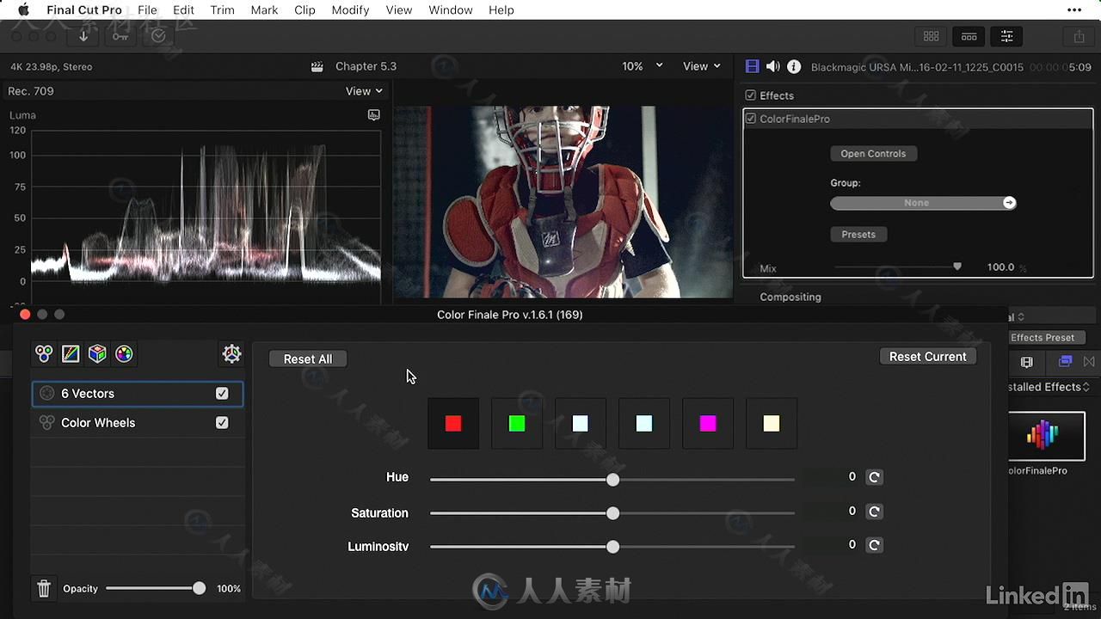Image resolution: width=1101 pixels, height=619 pixels.
Task: Open the scopes View dropdown
Action: pos(364,91)
